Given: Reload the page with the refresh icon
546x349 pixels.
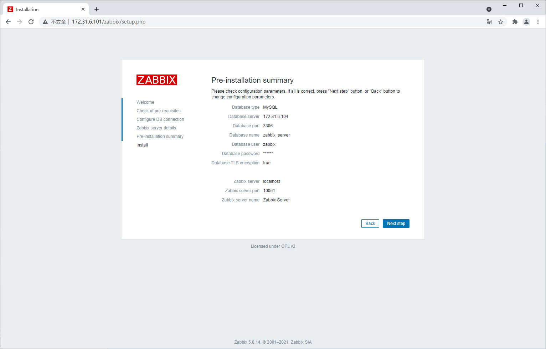Looking at the screenshot, I should pos(31,21).
